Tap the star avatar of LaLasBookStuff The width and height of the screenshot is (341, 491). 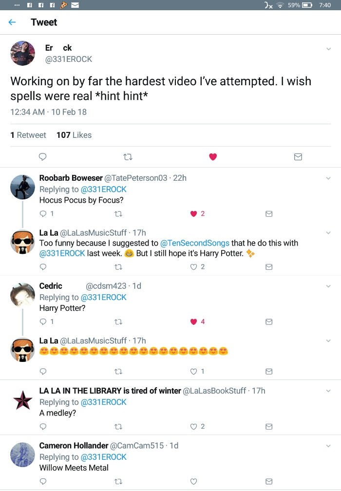pos(22,400)
